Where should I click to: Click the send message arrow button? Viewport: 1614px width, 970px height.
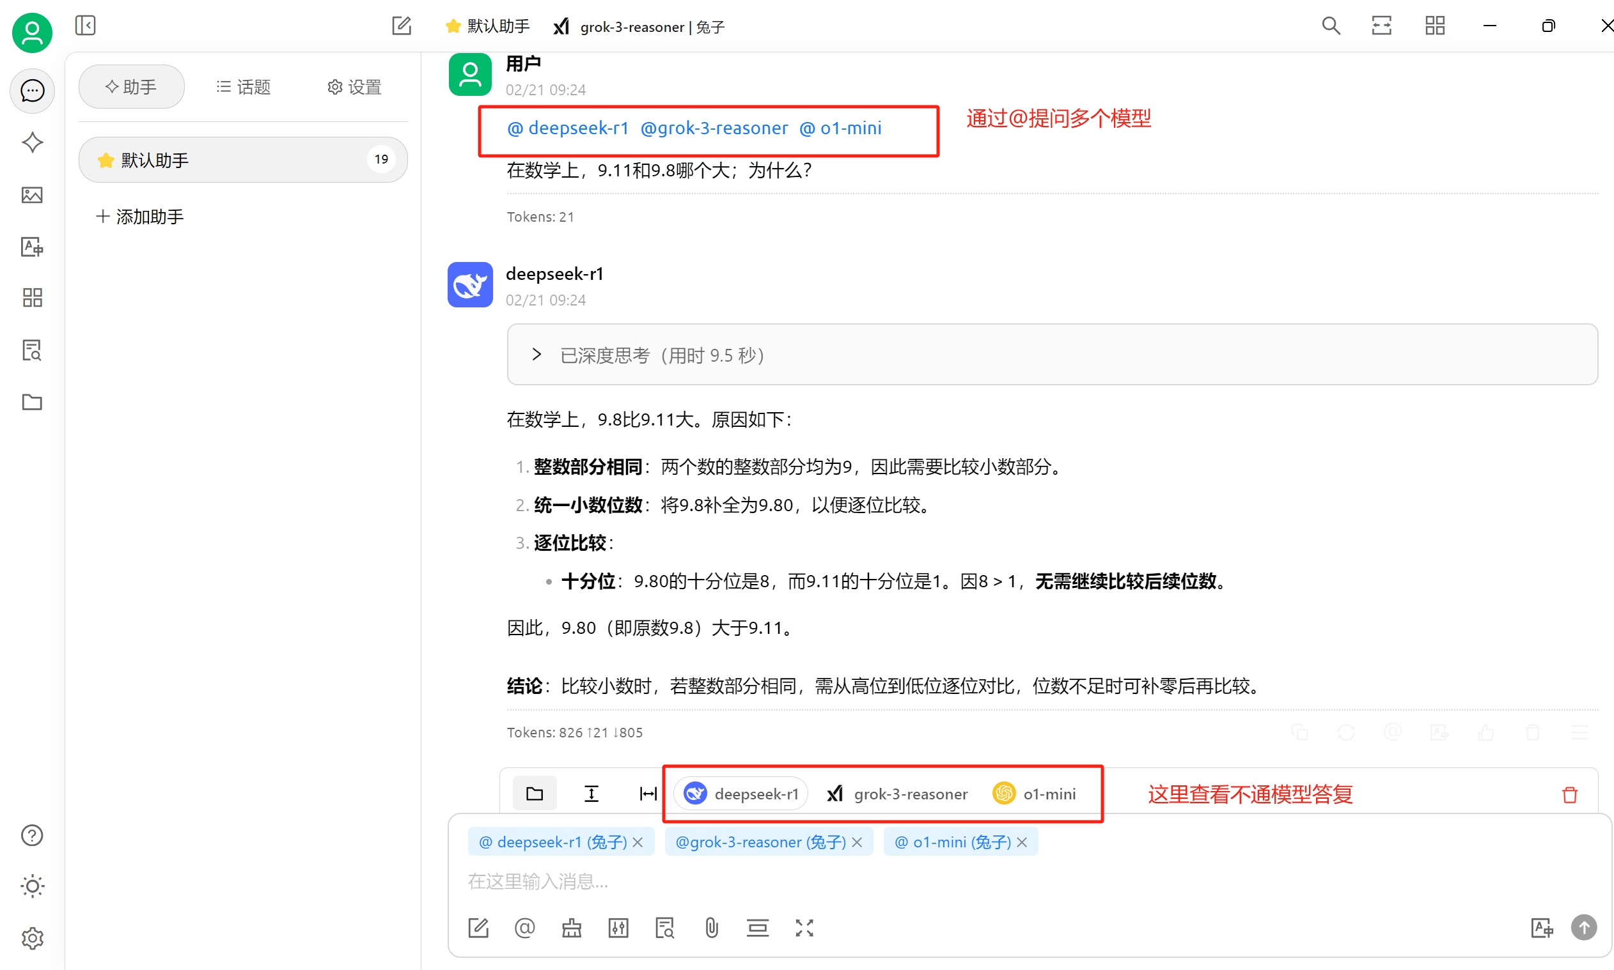coord(1583,928)
